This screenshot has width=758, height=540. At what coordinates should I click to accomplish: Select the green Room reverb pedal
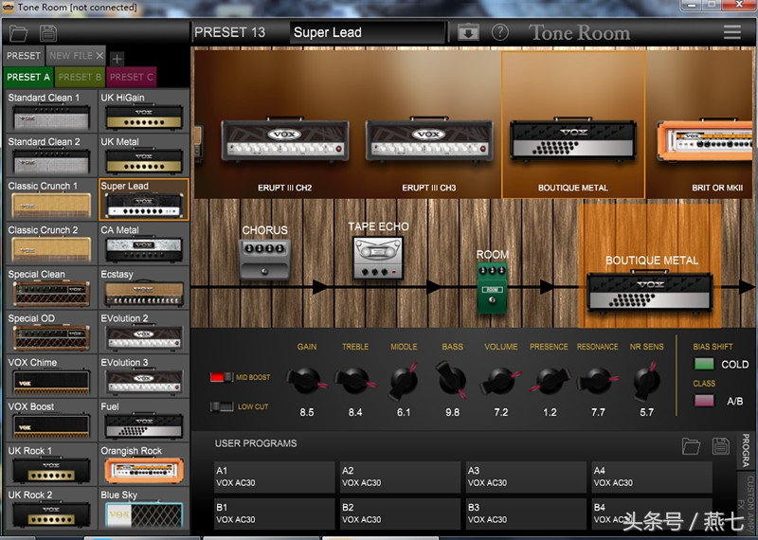pyautogui.click(x=492, y=287)
